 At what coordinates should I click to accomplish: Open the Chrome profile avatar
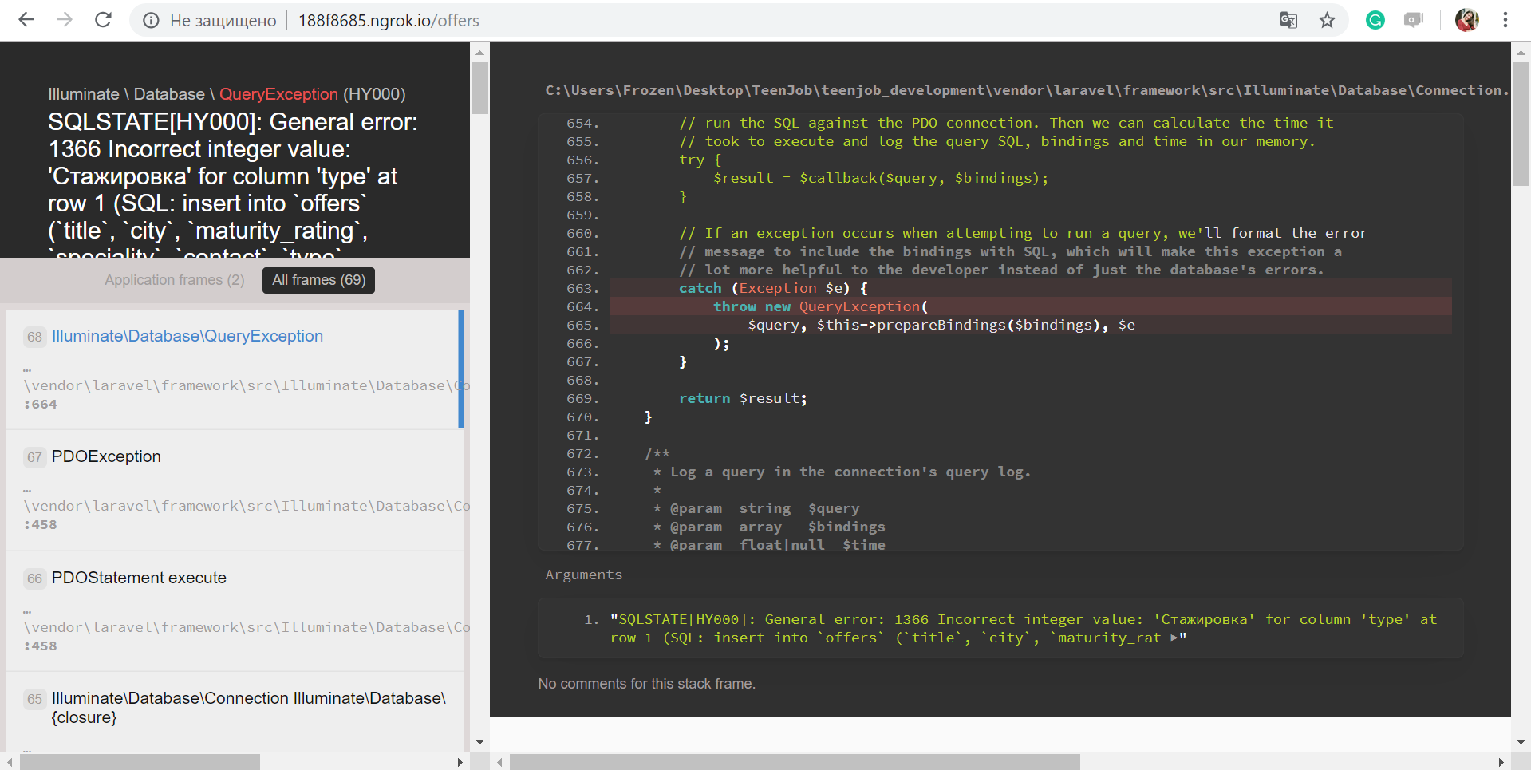[1466, 20]
